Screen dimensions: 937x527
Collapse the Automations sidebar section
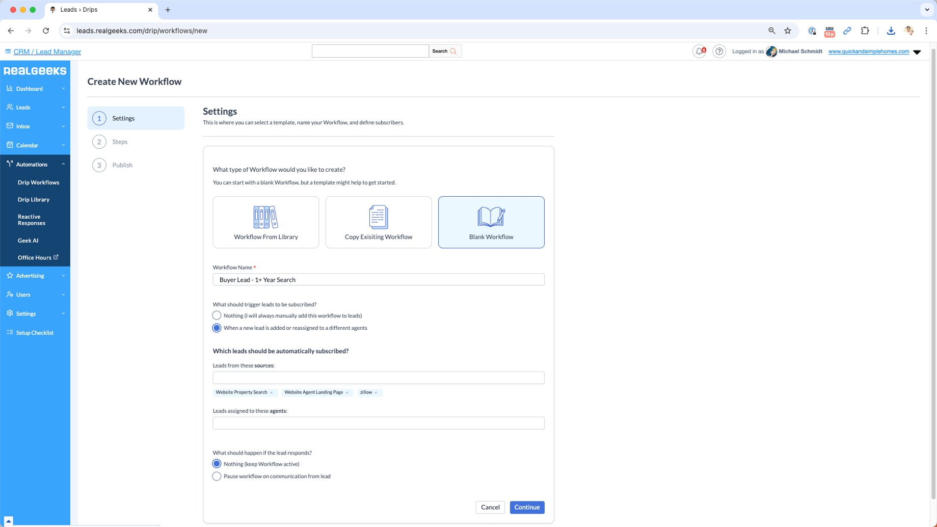pos(63,164)
